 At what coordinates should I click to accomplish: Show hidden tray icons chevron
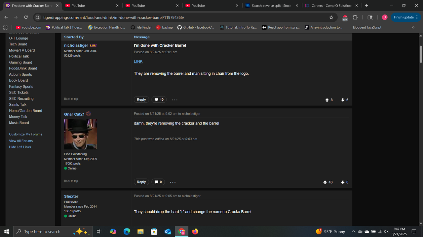coord(353,231)
